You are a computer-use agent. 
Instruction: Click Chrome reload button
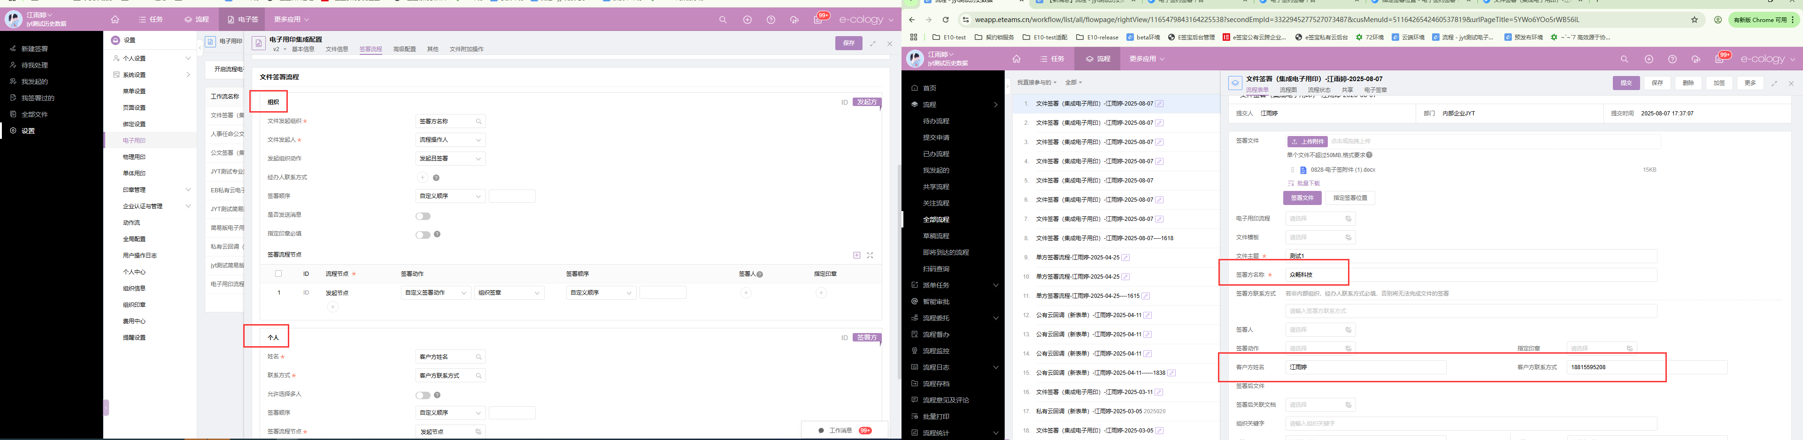946,20
